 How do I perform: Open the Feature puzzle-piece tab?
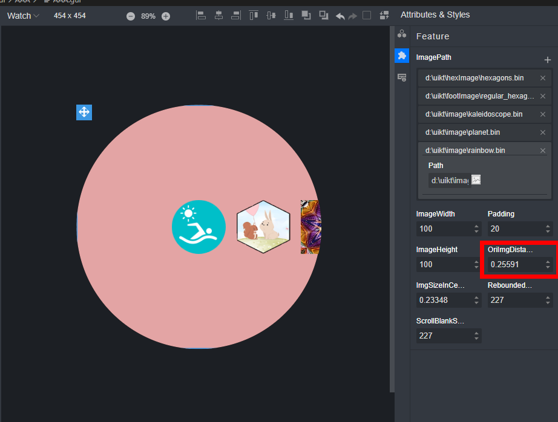[402, 56]
